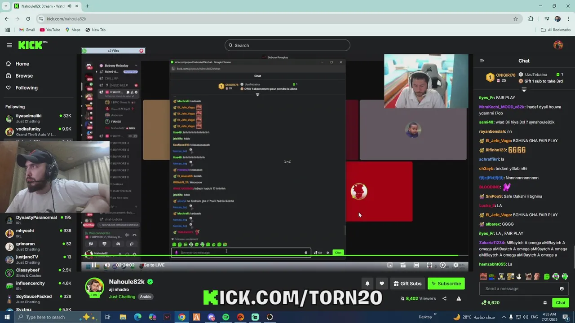Enable mini player mode
Screen dimensions: 575x323
[390, 265]
